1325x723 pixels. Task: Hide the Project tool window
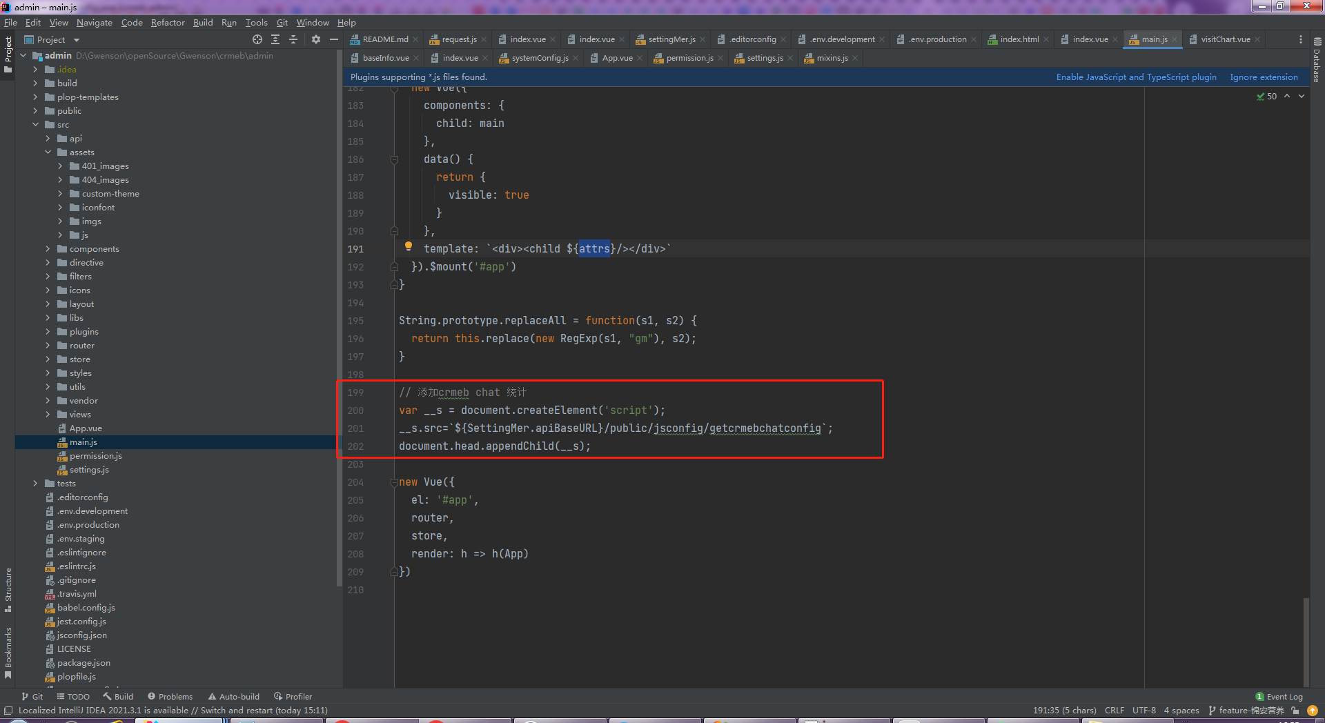click(x=334, y=39)
